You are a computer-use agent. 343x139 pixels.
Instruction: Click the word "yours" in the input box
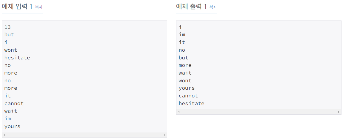(x=12, y=126)
